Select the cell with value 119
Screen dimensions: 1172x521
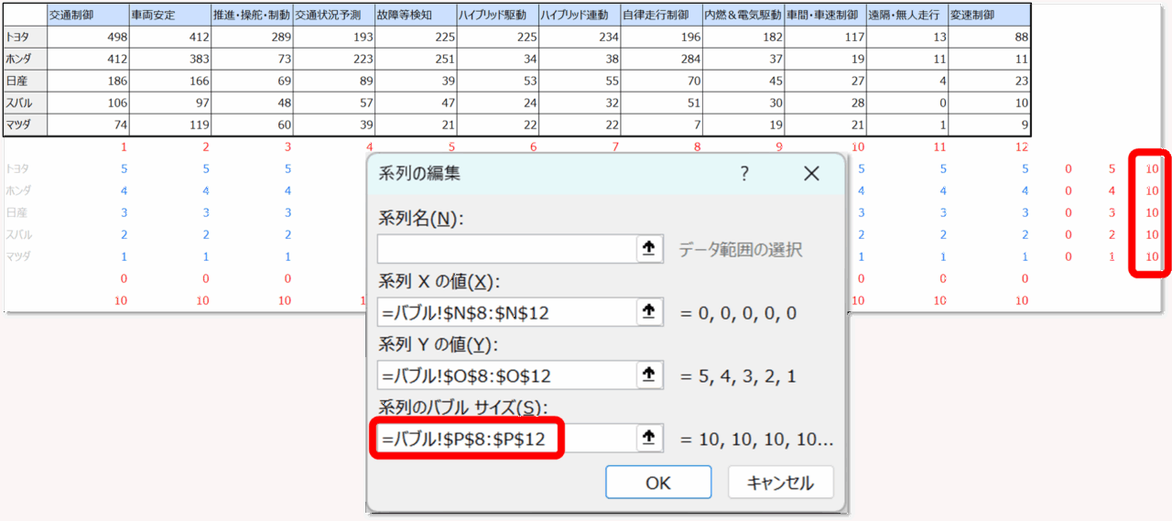pos(169,125)
